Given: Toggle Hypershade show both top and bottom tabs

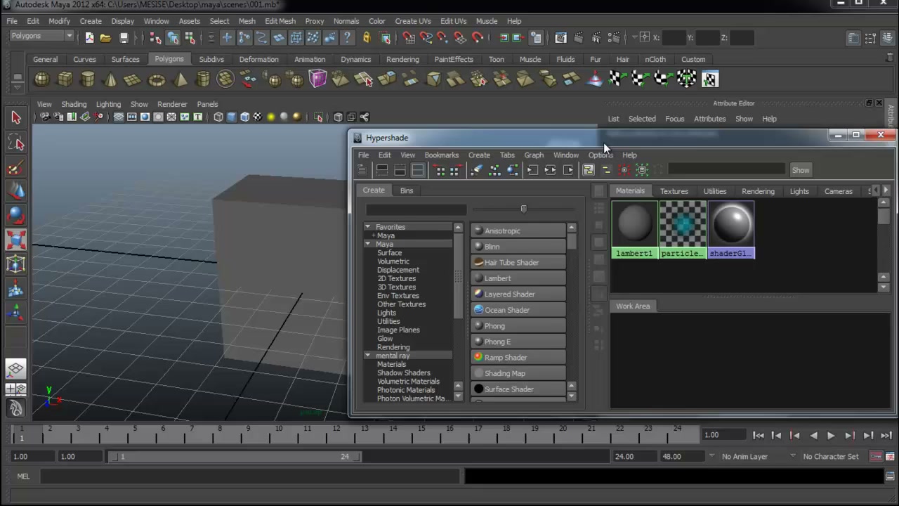Looking at the screenshot, I should pos(418,170).
